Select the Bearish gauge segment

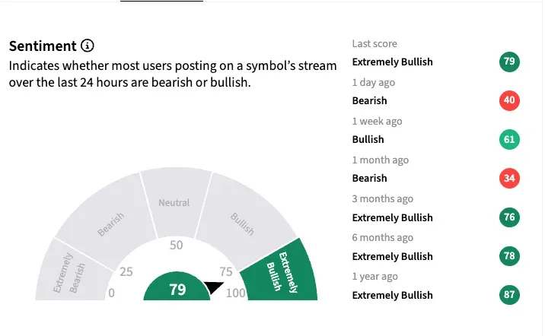(x=108, y=219)
